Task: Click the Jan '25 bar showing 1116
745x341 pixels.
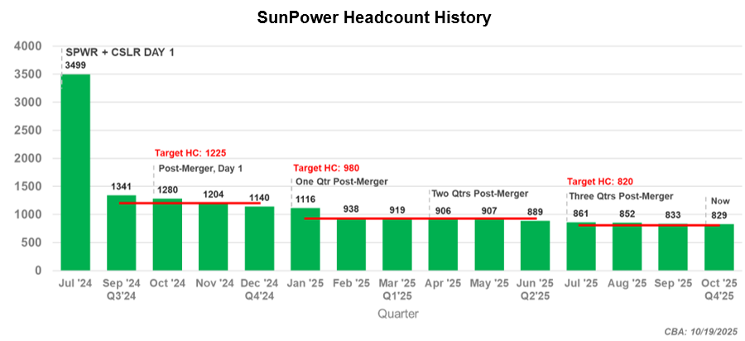Action: pyautogui.click(x=305, y=239)
